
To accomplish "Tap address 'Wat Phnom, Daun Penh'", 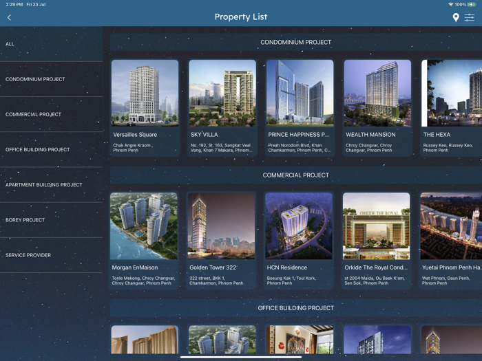I will [x=446, y=281].
